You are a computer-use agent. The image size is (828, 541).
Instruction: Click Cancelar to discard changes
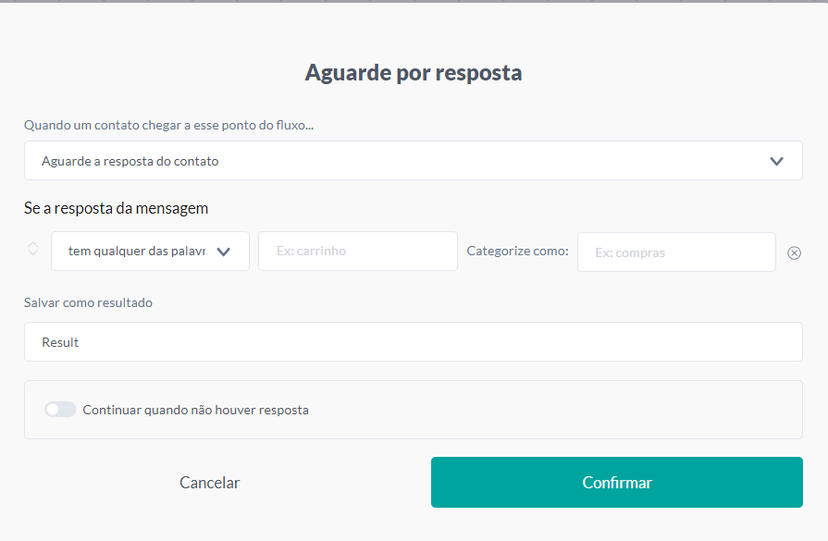coord(209,482)
